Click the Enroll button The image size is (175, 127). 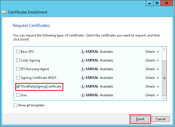[x=140, y=119]
